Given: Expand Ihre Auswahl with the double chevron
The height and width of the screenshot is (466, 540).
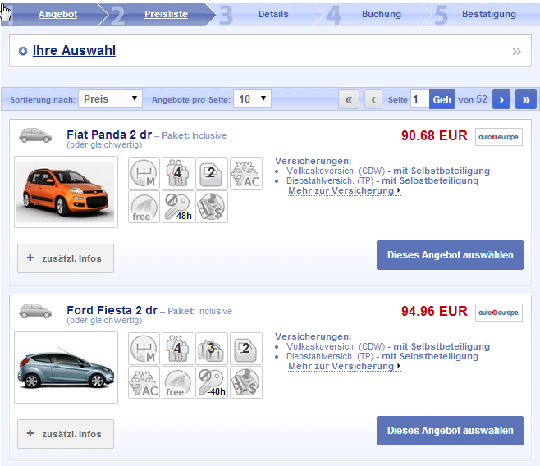Looking at the screenshot, I should [x=516, y=52].
